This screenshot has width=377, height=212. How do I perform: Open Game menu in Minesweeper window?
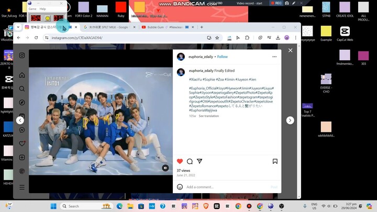click(32, 9)
